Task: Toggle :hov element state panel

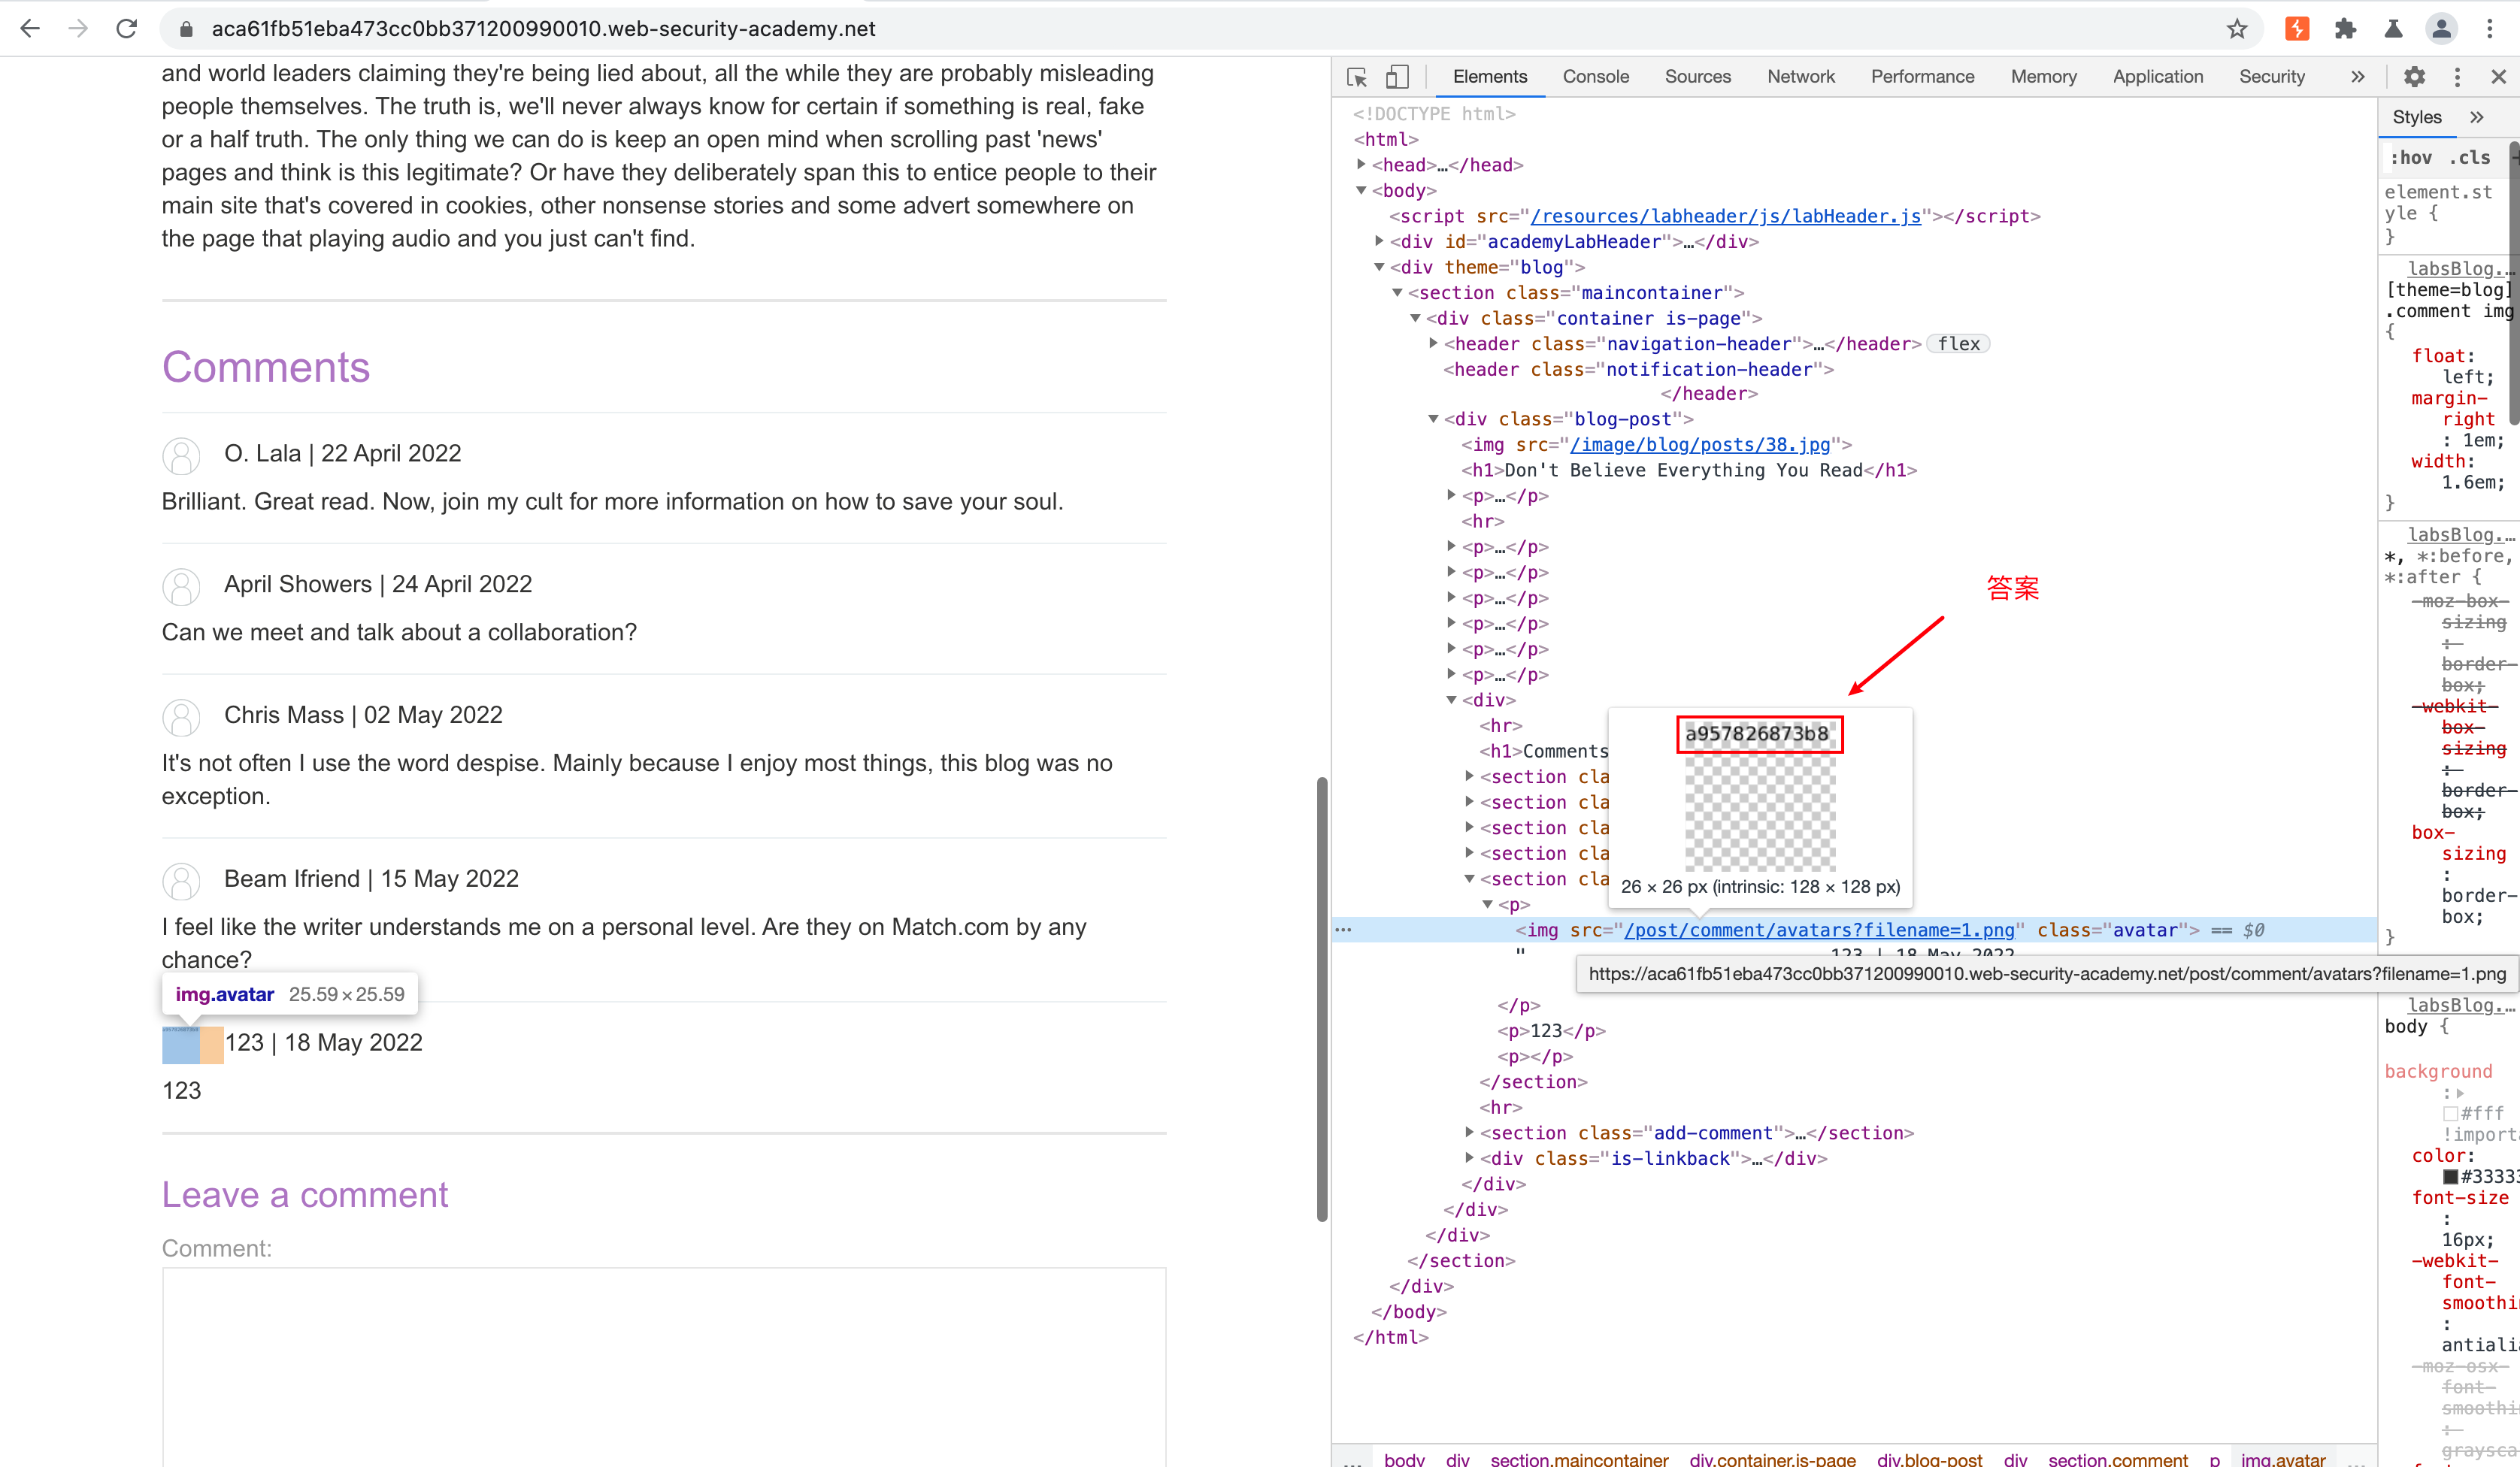Action: pos(2410,157)
